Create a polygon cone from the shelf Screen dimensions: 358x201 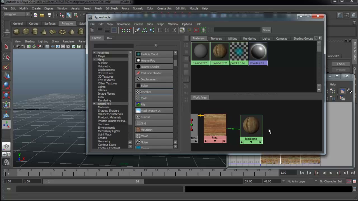(44, 32)
